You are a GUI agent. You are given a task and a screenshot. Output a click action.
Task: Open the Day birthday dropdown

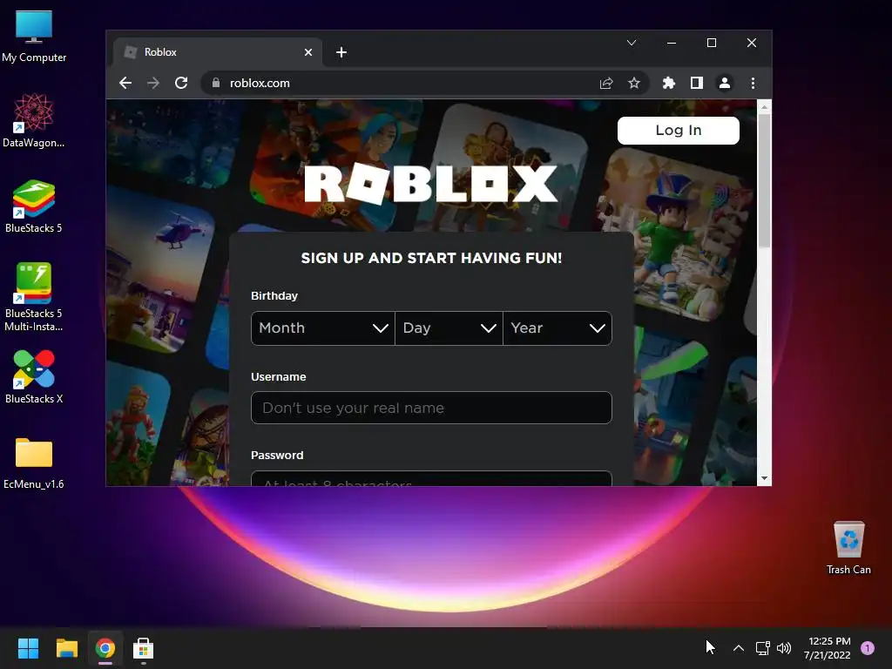449,328
